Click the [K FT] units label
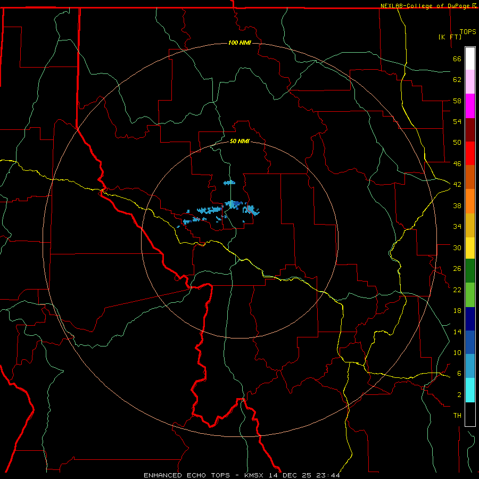The height and width of the screenshot is (479, 479). [450, 37]
